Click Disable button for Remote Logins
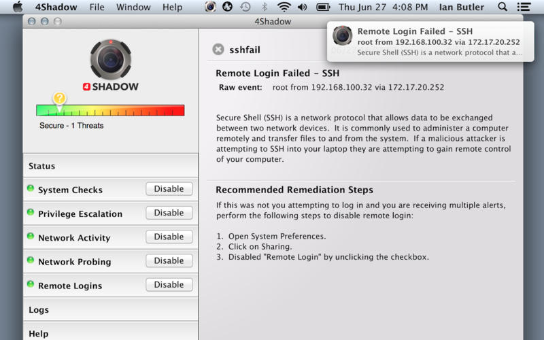 [x=169, y=285]
